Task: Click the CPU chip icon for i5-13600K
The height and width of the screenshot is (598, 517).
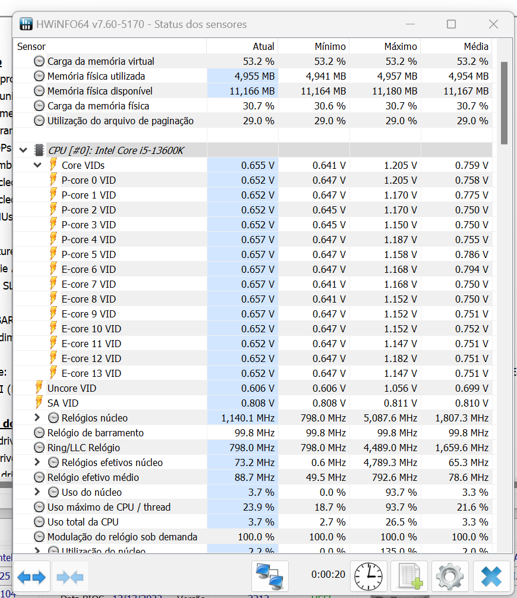Action: 39,150
